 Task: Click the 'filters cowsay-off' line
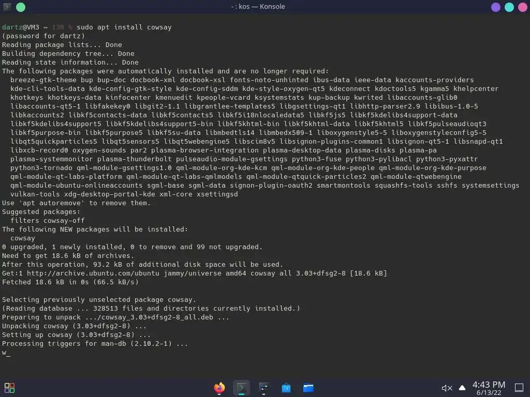click(x=47, y=220)
